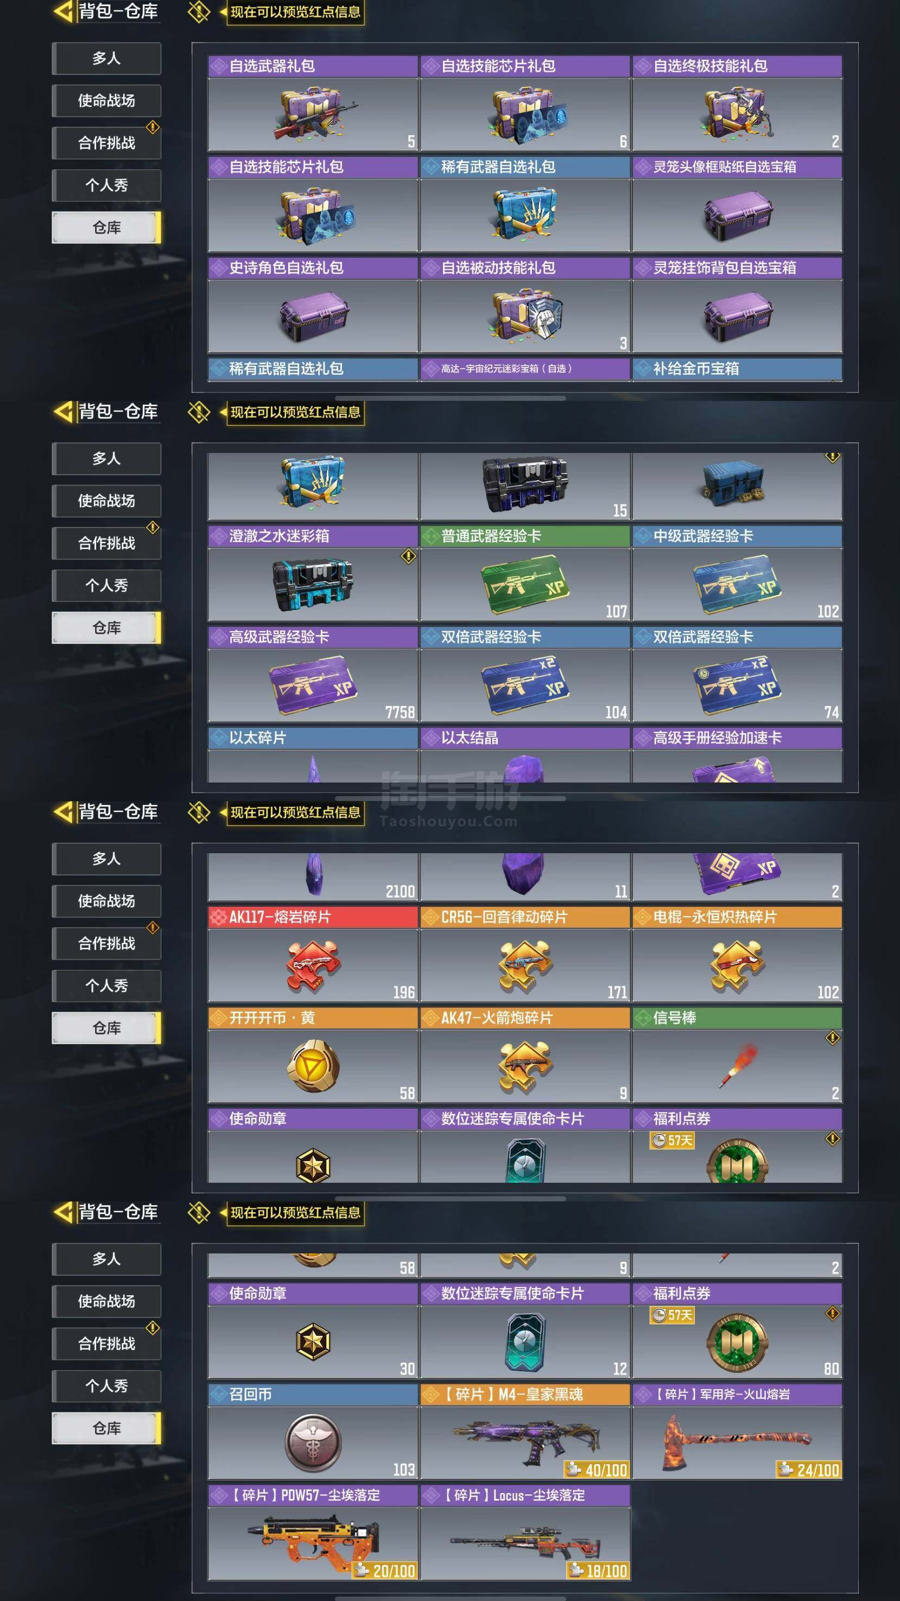Select the 史诗角色自选礼包 purple crate
This screenshot has height=1601, width=900.
[x=313, y=305]
